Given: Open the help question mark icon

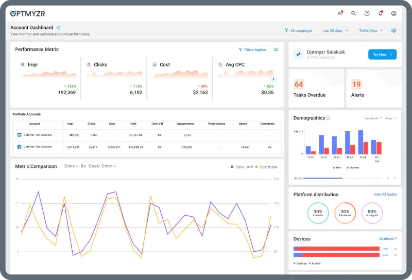Looking at the screenshot, I should 367,13.
